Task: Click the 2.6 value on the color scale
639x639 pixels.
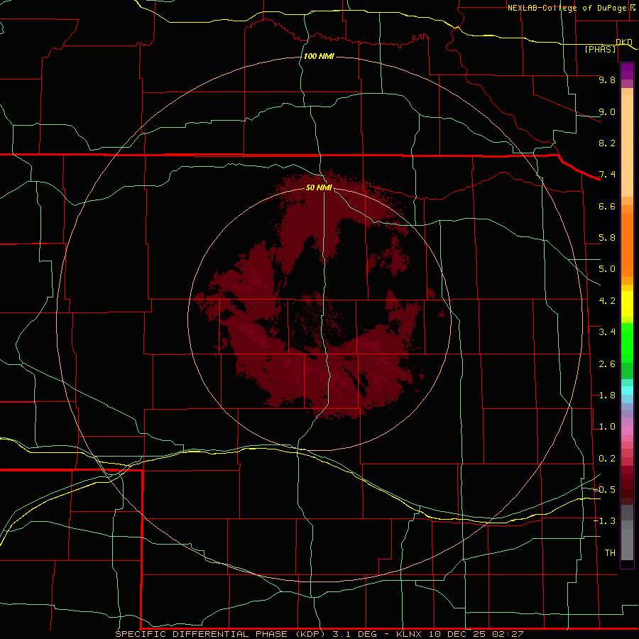Action: tap(607, 364)
